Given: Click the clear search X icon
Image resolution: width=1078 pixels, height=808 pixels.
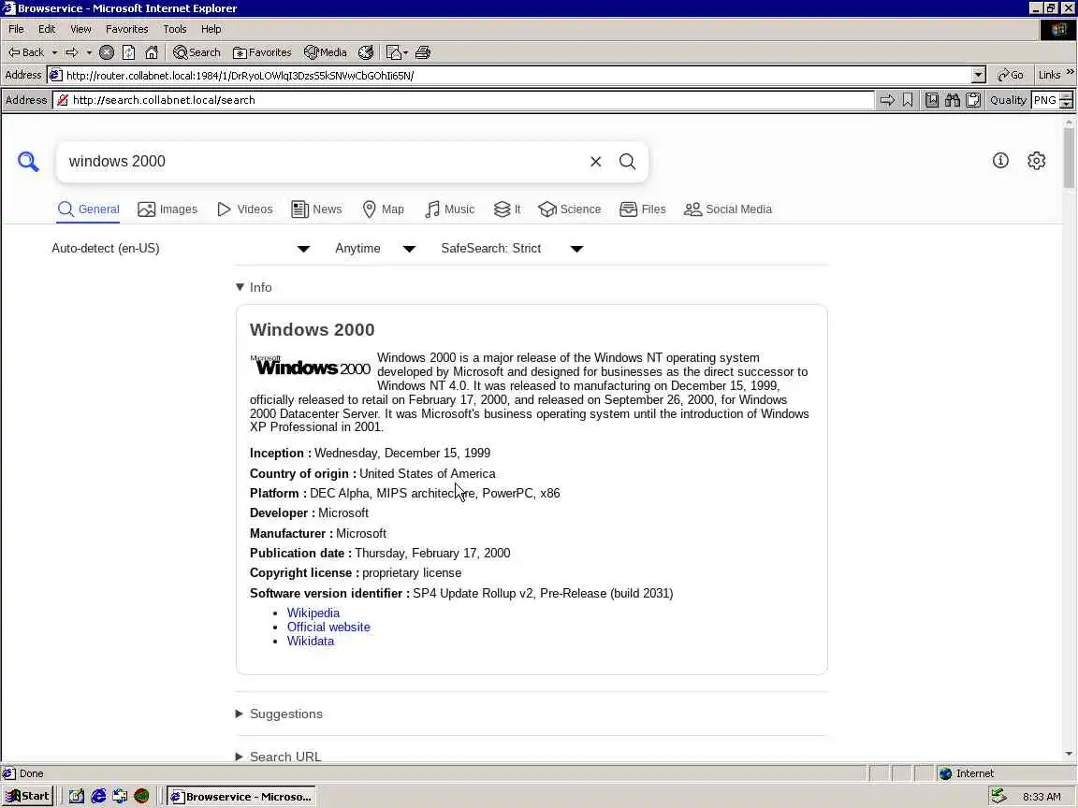Looking at the screenshot, I should 596,162.
